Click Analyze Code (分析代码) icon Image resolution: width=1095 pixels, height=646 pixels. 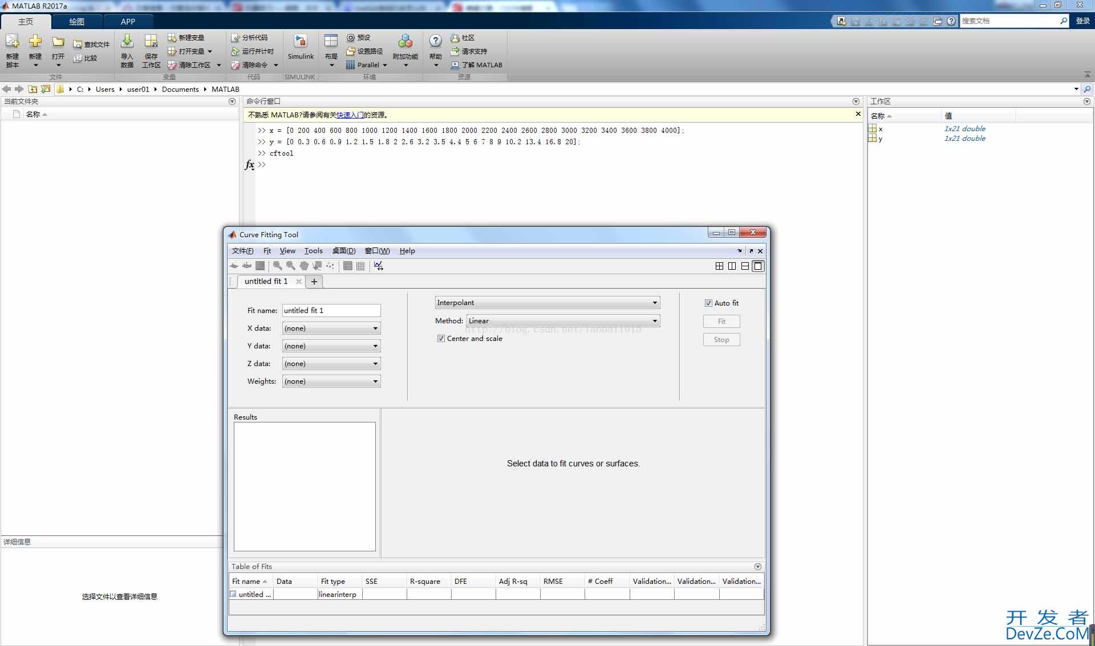[x=235, y=38]
